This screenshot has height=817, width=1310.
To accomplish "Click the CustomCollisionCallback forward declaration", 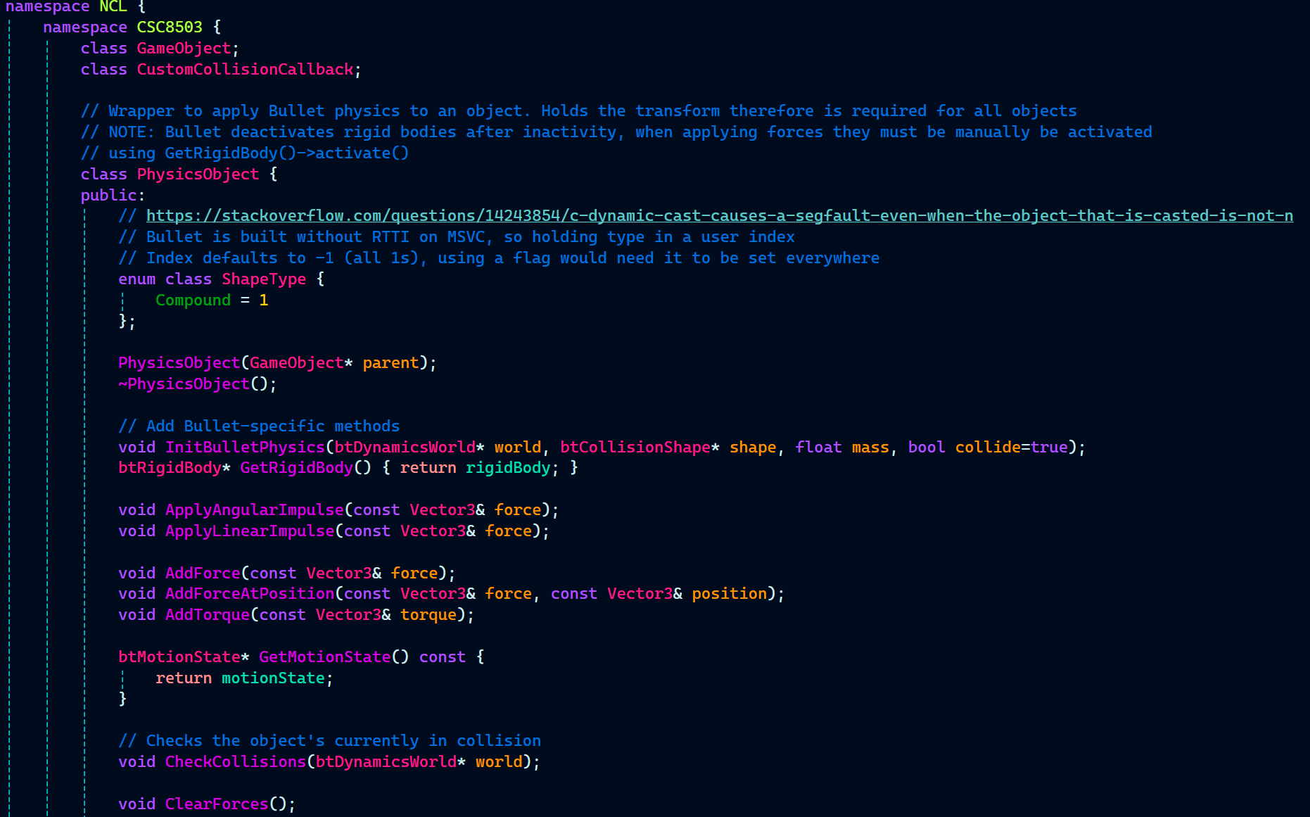I will pyautogui.click(x=245, y=70).
